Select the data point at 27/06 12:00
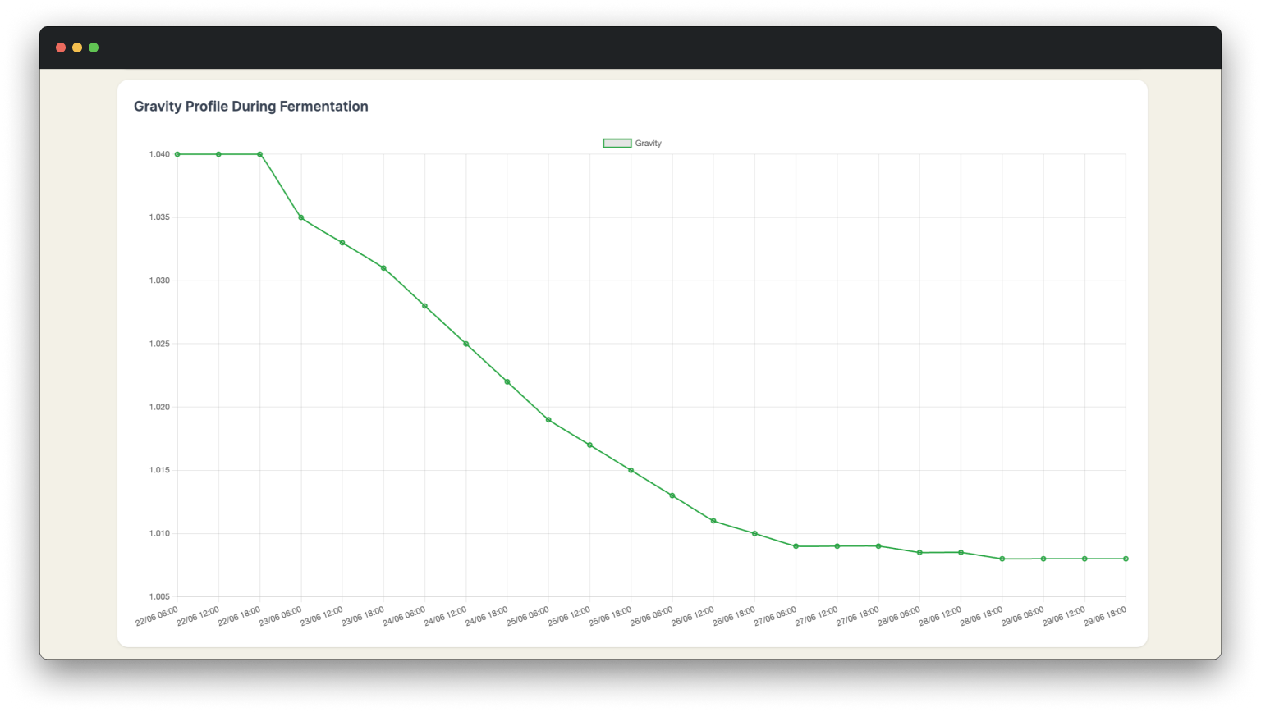Screen dimensions: 1261x712 point(837,546)
